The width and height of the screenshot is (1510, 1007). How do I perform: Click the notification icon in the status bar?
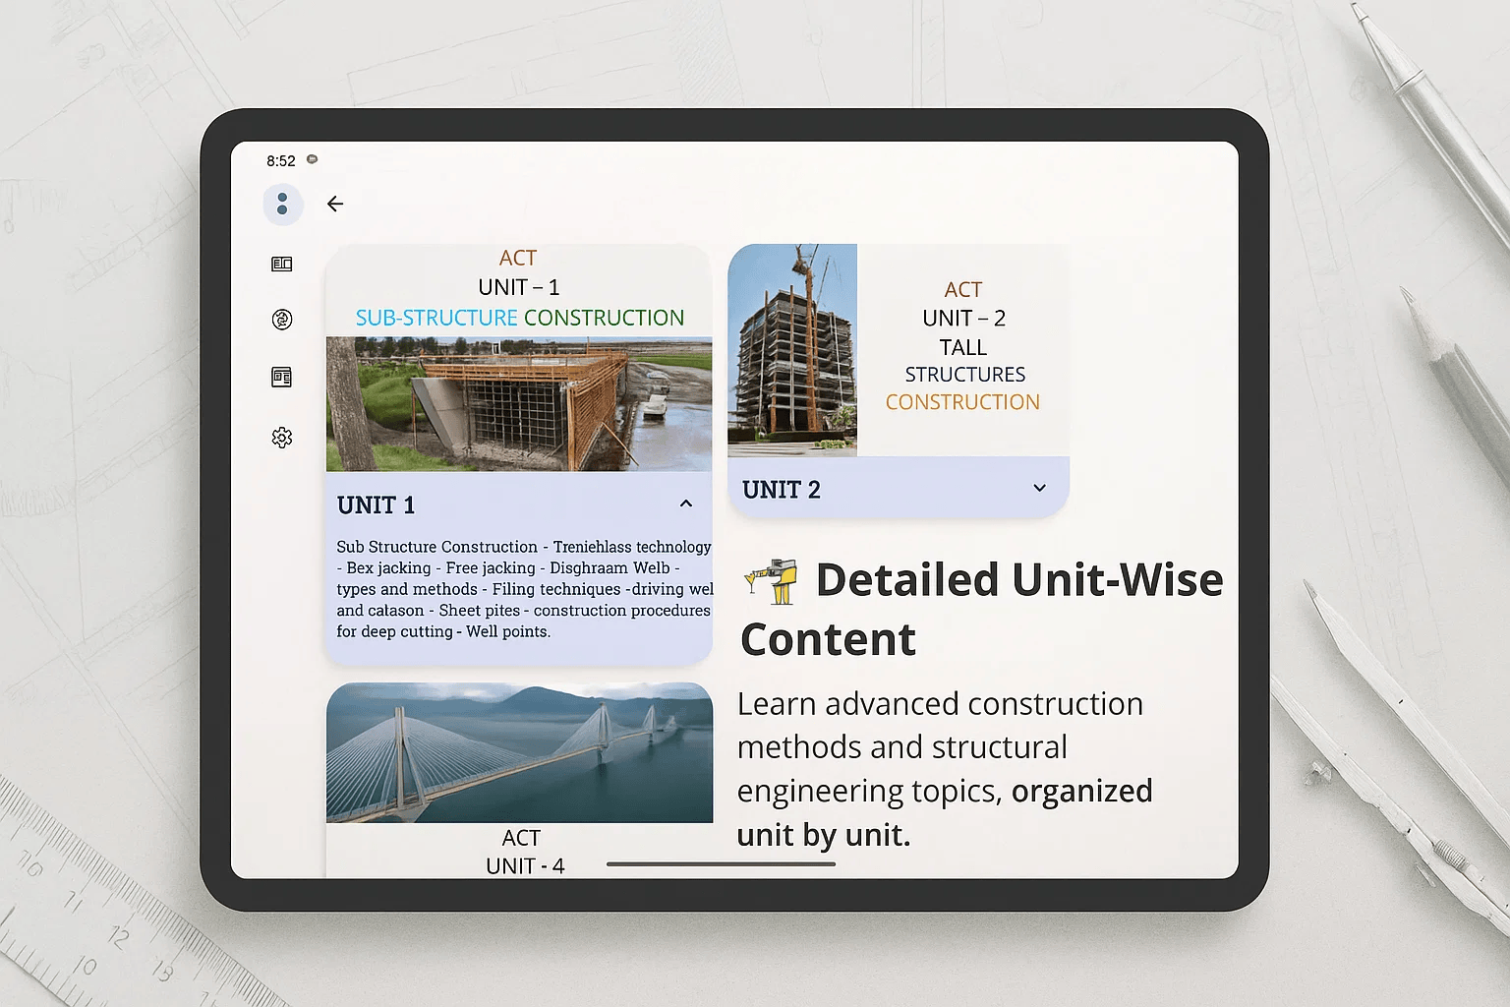pos(312,158)
